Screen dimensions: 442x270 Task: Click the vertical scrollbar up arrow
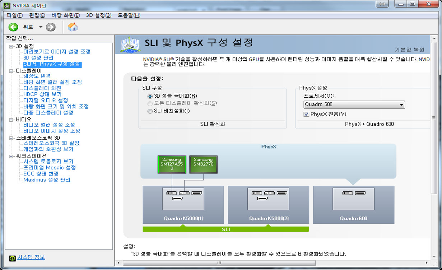tap(433, 38)
